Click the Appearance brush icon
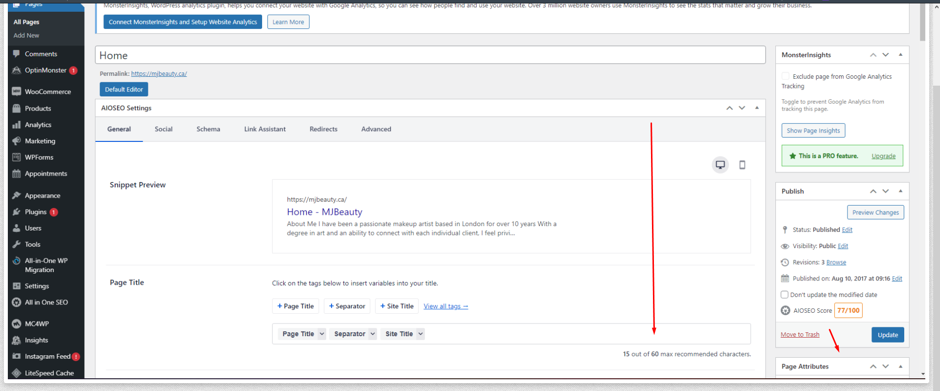Viewport: 940px width, 391px height. 17,195
